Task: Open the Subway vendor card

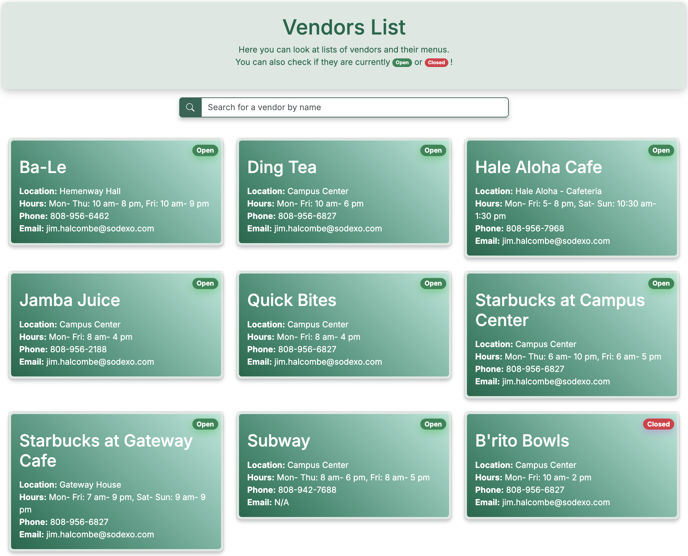Action: [344, 466]
